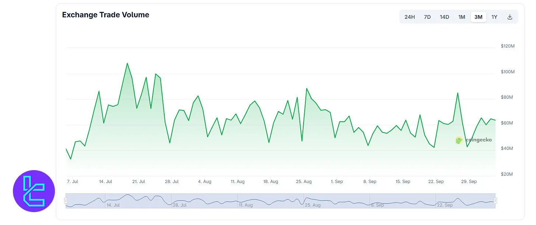This screenshot has height=225, width=536.
Task: Click the "7. Jul" x-axis date label
Action: pos(73,182)
